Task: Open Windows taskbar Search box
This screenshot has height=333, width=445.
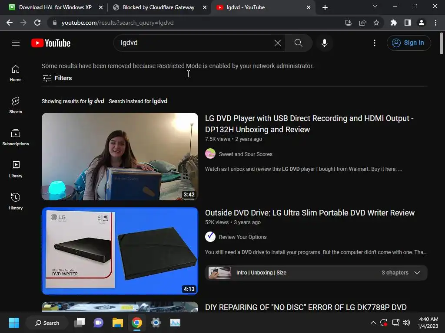Action: [x=47, y=323]
